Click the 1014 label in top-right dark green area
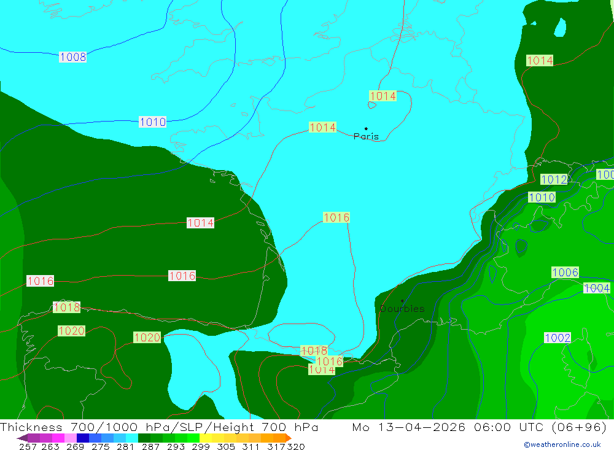 point(540,60)
